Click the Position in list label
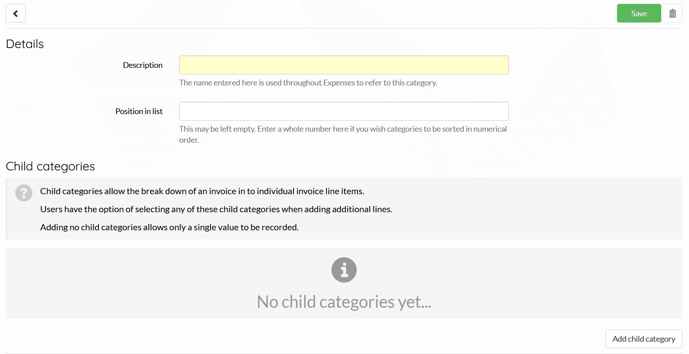Viewport: 689px width, 354px height. pyautogui.click(x=139, y=111)
